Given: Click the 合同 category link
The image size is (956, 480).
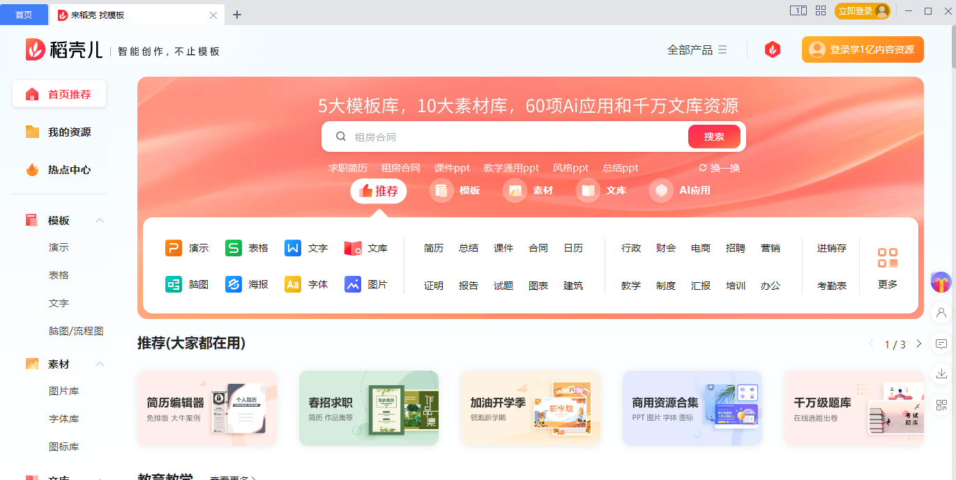Looking at the screenshot, I should tap(538, 248).
